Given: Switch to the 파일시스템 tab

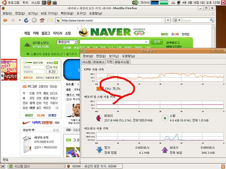Looking at the screenshot, I should (122, 62).
